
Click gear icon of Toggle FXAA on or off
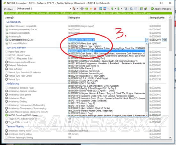pos(6,122)
